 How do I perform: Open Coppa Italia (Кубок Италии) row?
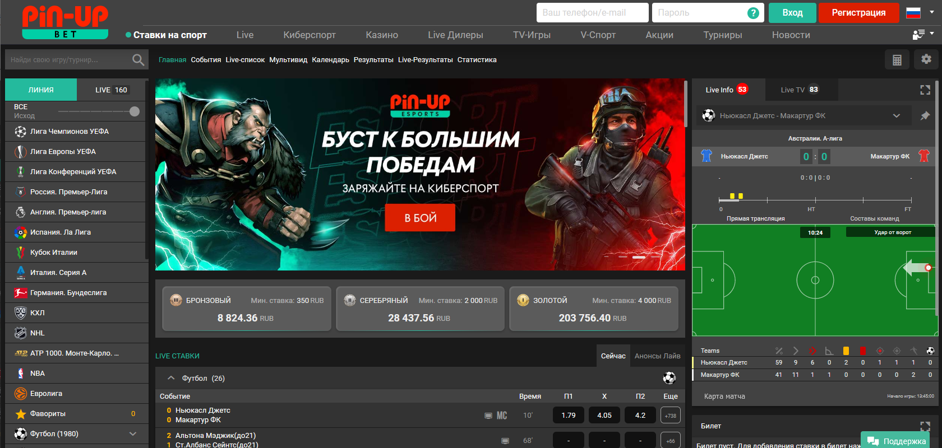coord(77,253)
